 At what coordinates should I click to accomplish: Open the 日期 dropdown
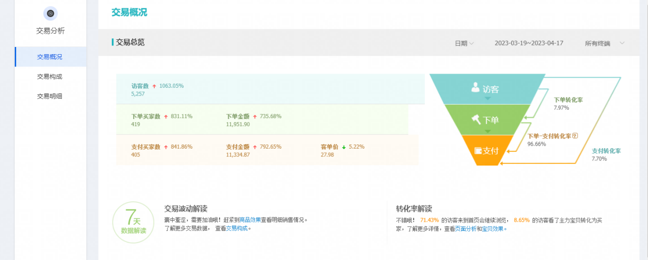click(464, 43)
